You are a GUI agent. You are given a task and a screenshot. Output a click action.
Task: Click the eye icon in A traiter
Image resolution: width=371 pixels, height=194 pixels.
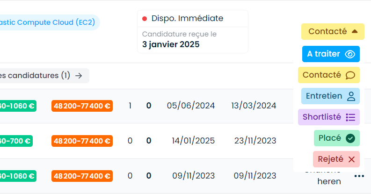tap(350, 54)
